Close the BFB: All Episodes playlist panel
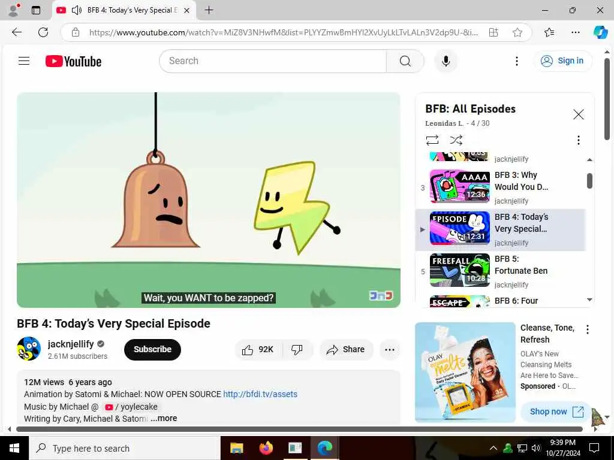The width and height of the screenshot is (614, 460). point(579,114)
